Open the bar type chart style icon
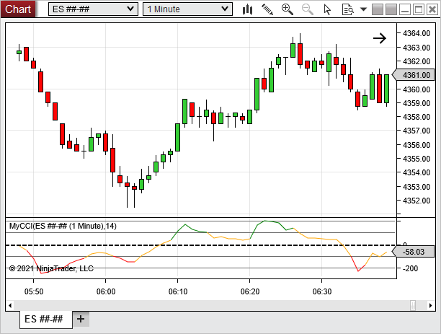Viewport: 441px width, 334px height. point(248,9)
